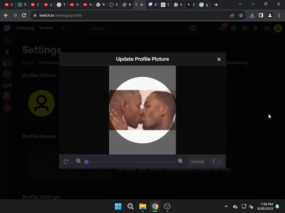
Task: Switch to the purple Twitch-icon tab labeled A
Action: pyautogui.click(x=153, y=5)
